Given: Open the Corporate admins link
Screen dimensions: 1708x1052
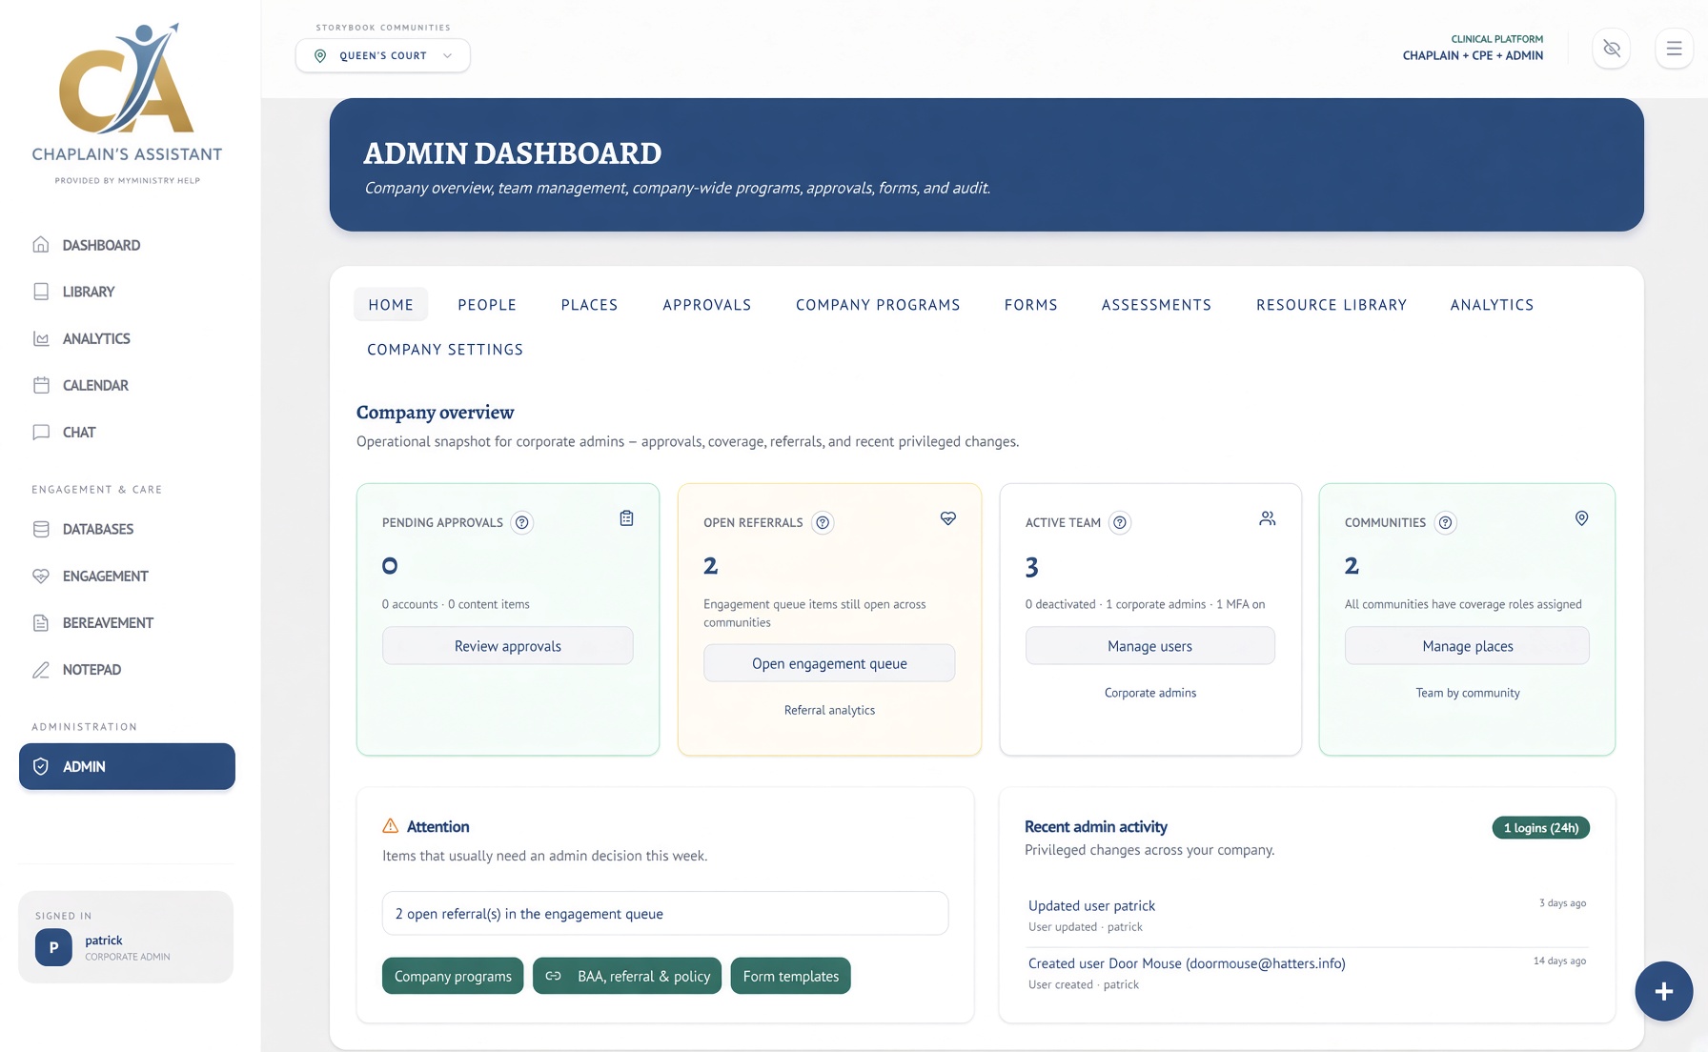Looking at the screenshot, I should coord(1149,693).
